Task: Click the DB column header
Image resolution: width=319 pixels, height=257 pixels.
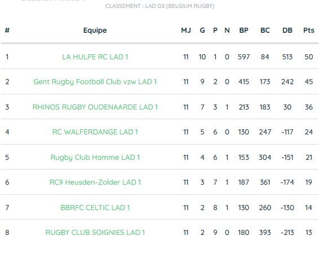Action: pyautogui.click(x=287, y=31)
